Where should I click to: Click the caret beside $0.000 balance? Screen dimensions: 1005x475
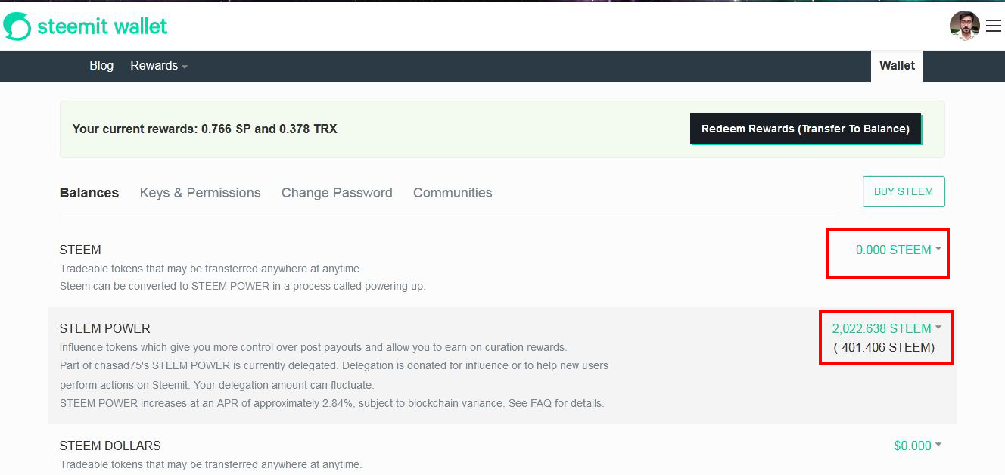click(938, 445)
